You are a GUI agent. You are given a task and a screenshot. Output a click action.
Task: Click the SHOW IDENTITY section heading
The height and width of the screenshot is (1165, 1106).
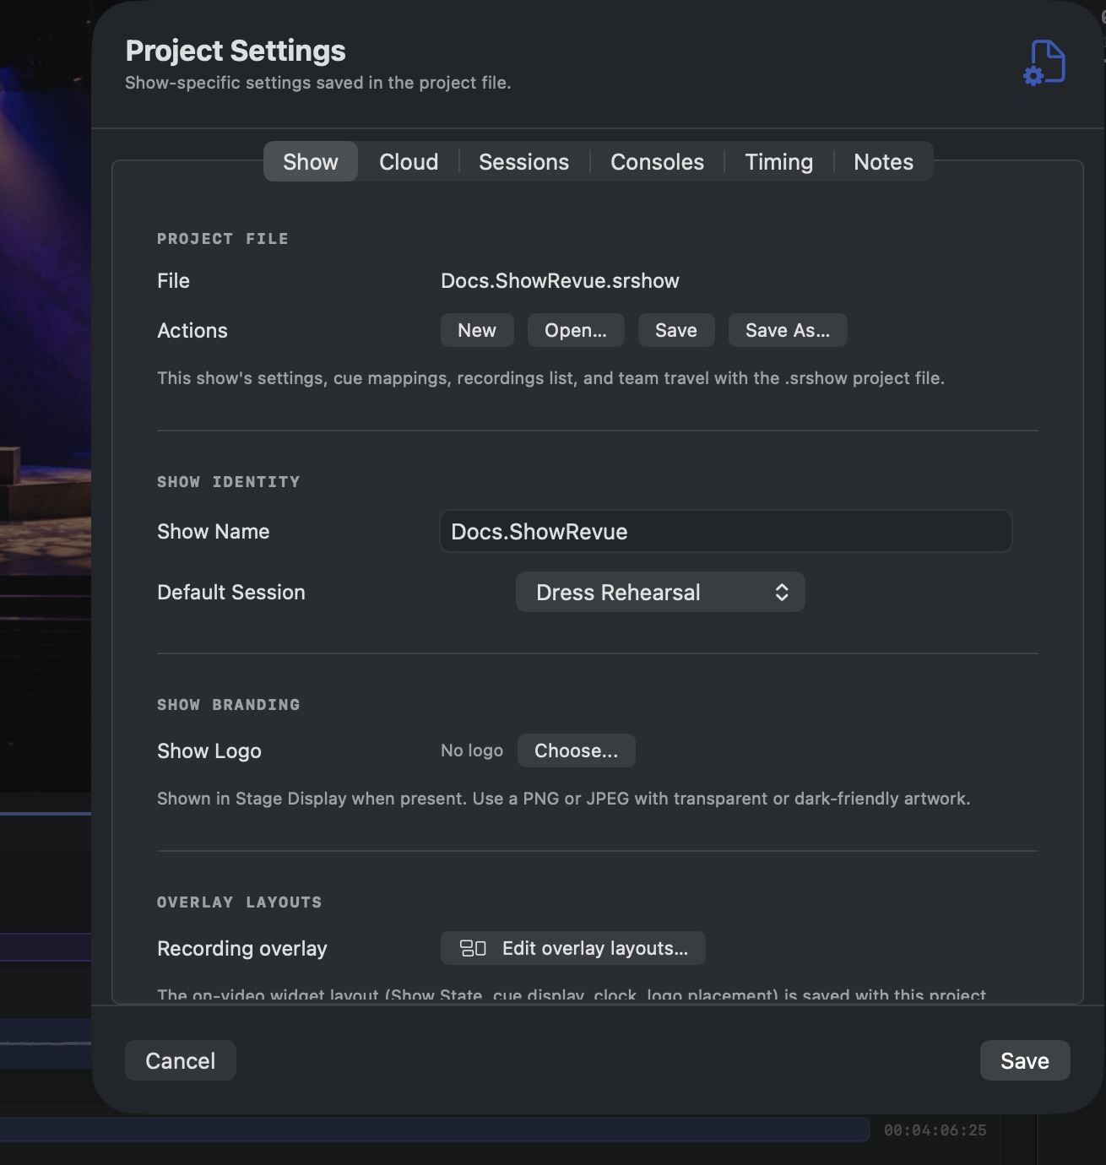click(x=229, y=482)
